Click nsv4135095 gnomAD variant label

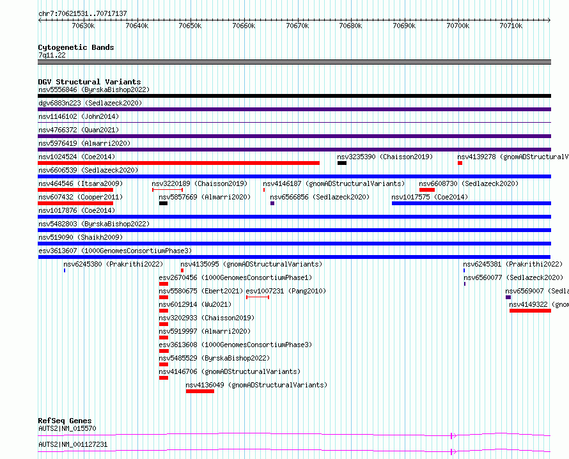[x=251, y=264]
